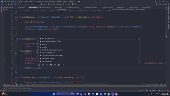Image resolution: width=170 pixels, height=96 pixels.
Task: Open Unreal Engine Log tab
Action: click(22, 88)
